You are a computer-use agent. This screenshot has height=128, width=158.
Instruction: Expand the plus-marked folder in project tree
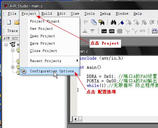coord(13,67)
